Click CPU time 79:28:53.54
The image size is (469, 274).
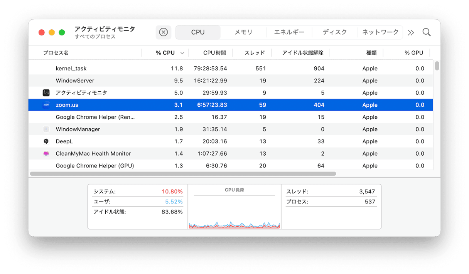click(210, 69)
